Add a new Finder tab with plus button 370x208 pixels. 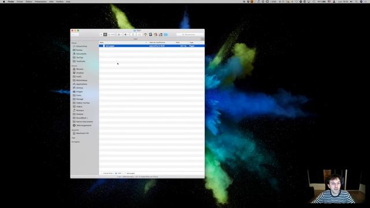(x=202, y=39)
